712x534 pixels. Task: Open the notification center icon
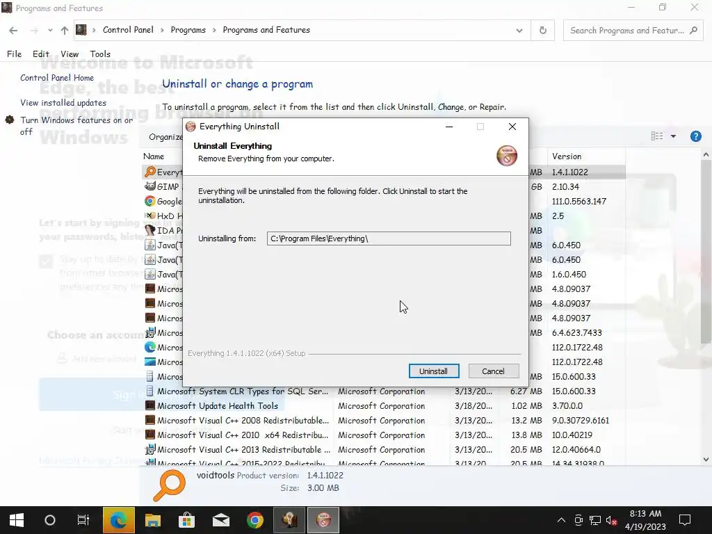(685, 520)
